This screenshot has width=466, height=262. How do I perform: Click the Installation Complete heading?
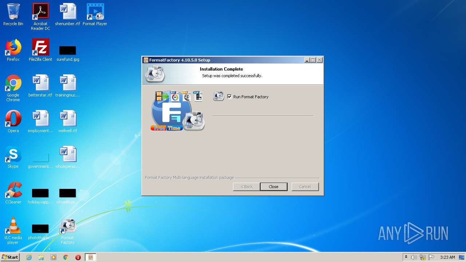tap(221, 69)
